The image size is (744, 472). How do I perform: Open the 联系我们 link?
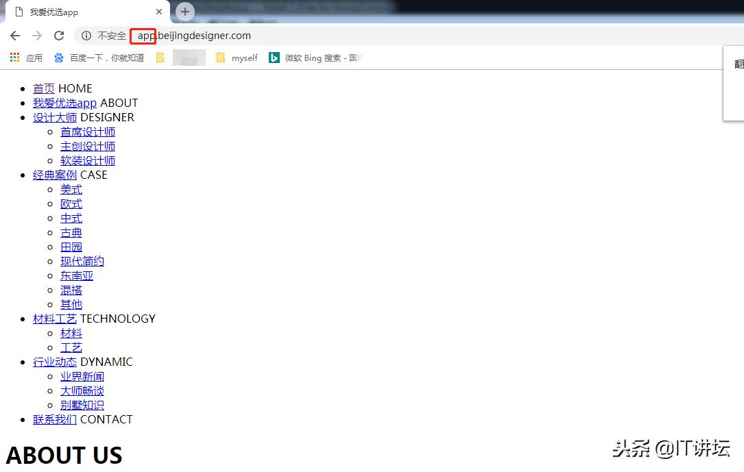coord(55,419)
